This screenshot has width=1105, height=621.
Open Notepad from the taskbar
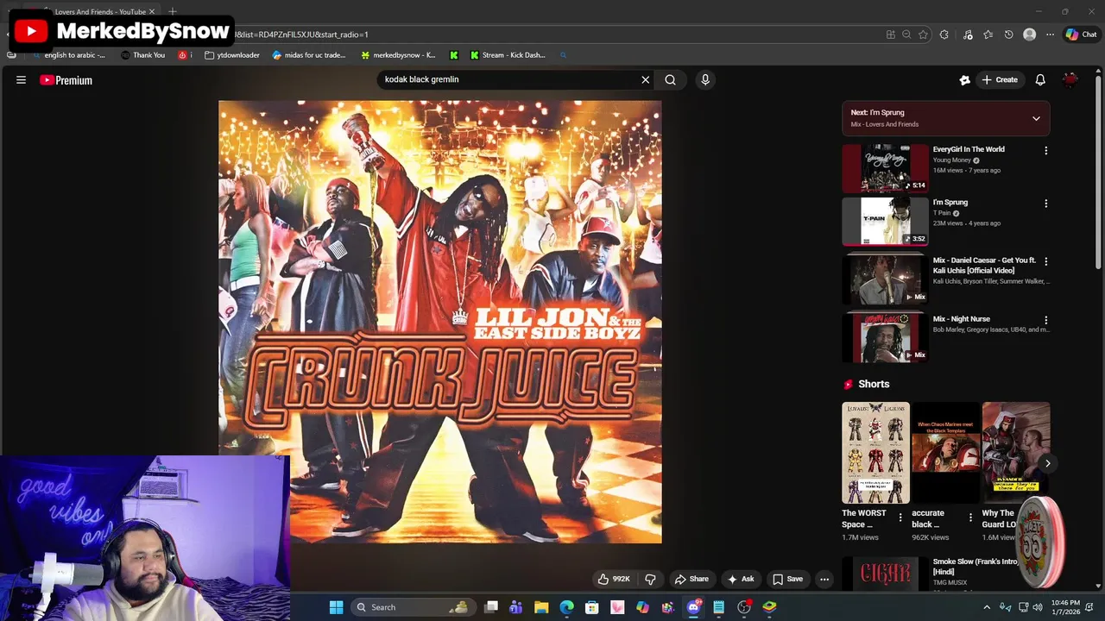pyautogui.click(x=718, y=607)
